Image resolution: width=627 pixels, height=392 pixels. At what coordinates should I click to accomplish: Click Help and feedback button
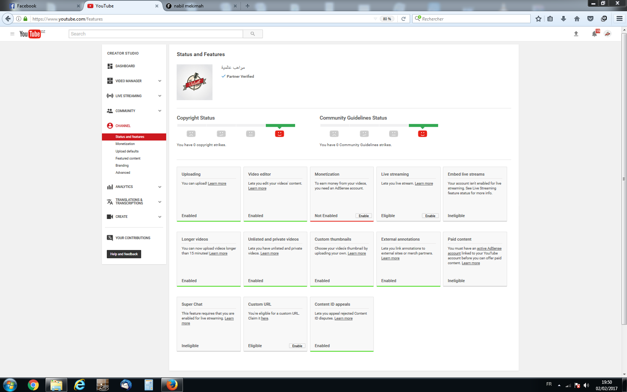pyautogui.click(x=124, y=254)
